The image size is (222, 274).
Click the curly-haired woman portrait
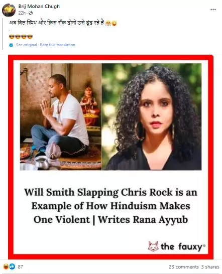point(152,116)
